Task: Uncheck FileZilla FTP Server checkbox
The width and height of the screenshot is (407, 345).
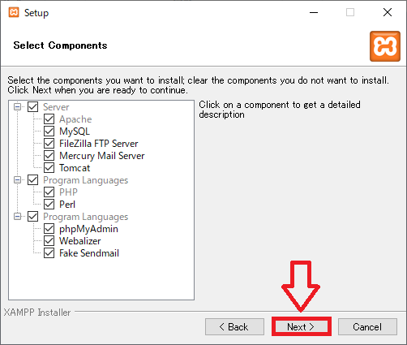Action: pyautogui.click(x=49, y=144)
